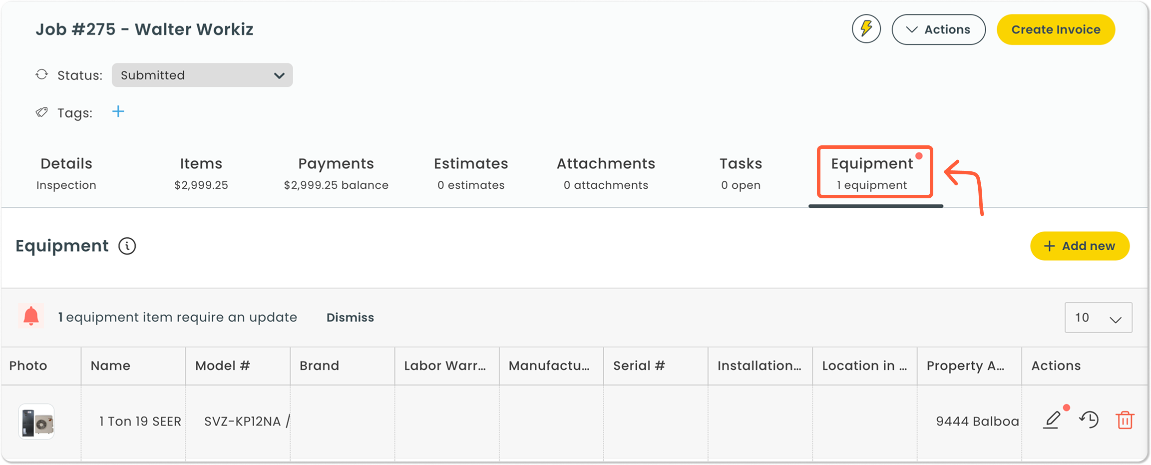Click the Name column header
Viewport: 1151px width, 465px height.
[110, 366]
